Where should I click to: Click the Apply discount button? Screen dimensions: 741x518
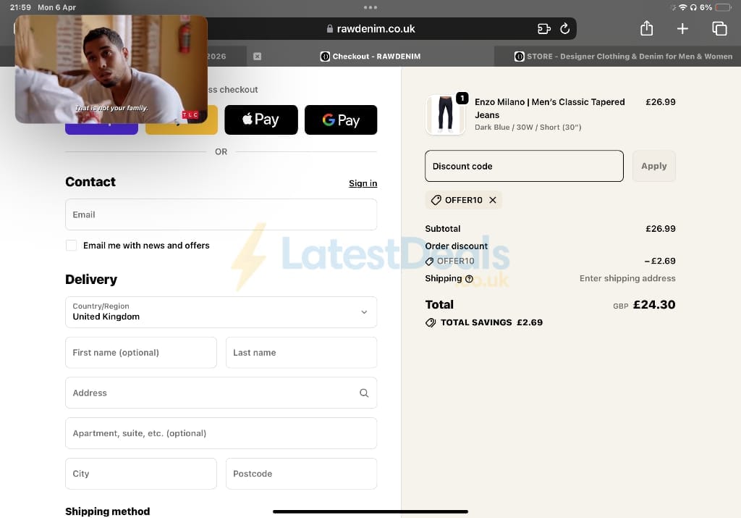coord(654,166)
